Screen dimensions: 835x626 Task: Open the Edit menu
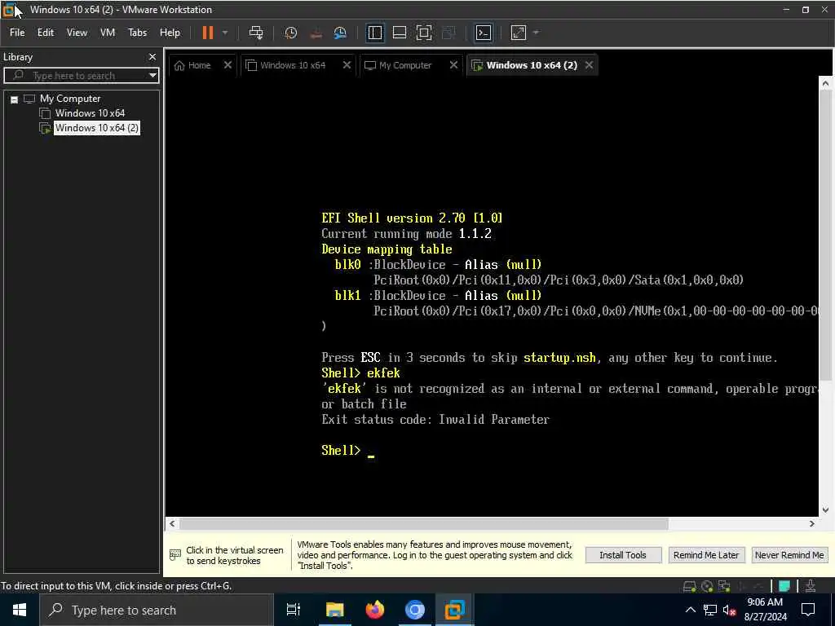click(x=46, y=33)
